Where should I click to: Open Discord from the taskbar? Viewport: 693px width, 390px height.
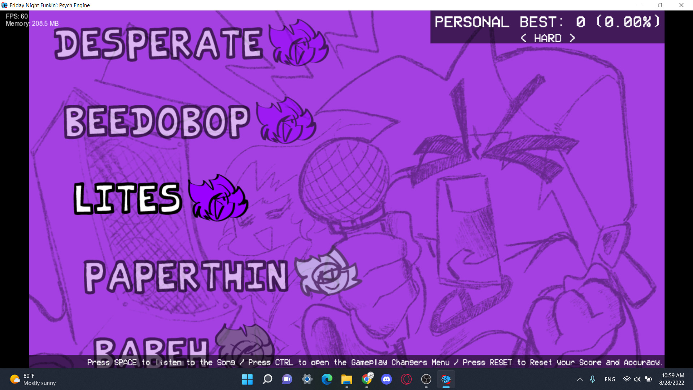387,379
